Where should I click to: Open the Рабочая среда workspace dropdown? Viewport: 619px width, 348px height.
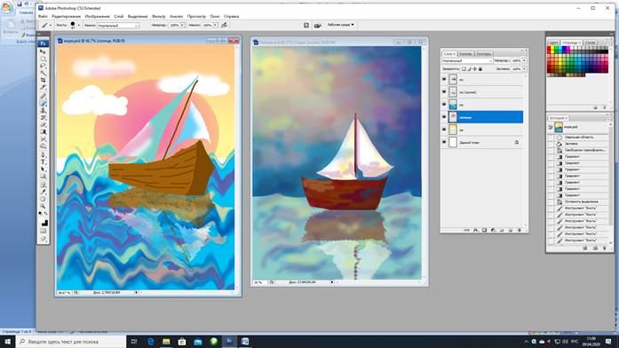(341, 25)
